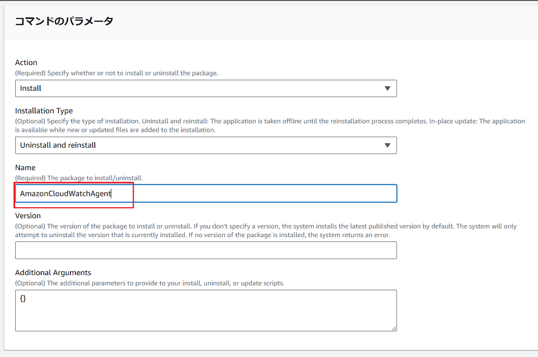This screenshot has width=538, height=357.
Task: Select the Install option text in Action
Action: coord(30,88)
